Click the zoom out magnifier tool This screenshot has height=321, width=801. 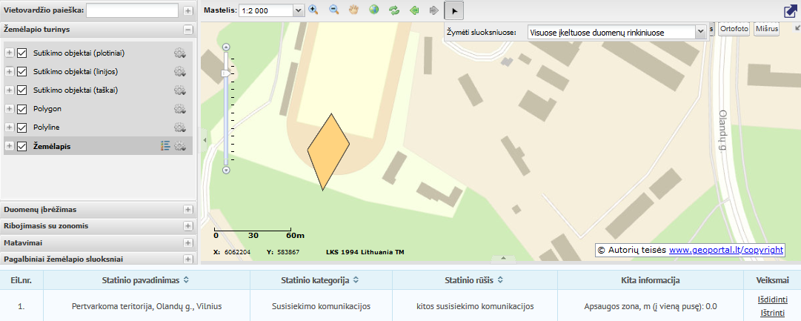pyautogui.click(x=333, y=11)
